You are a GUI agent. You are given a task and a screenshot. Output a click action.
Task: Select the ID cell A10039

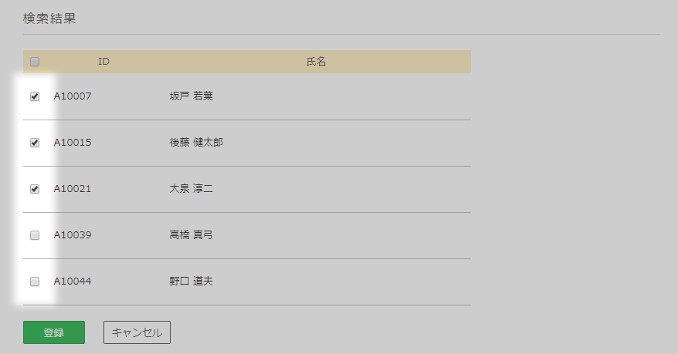(73, 235)
